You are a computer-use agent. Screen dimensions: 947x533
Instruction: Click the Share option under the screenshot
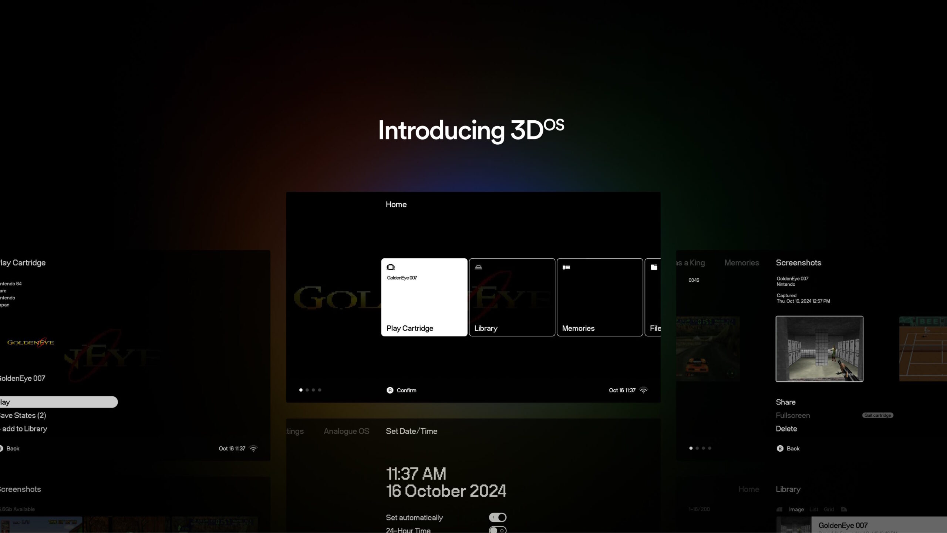(785, 402)
